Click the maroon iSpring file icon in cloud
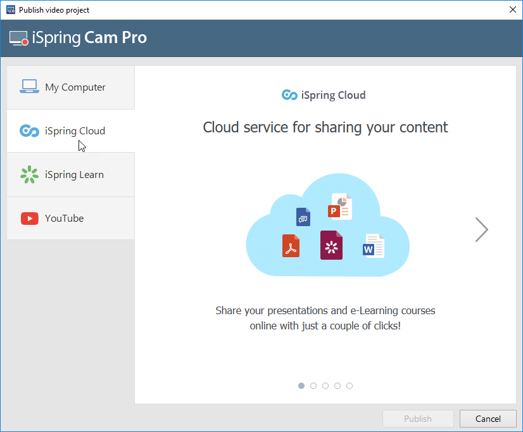This screenshot has width=523, height=432. pyautogui.click(x=331, y=245)
